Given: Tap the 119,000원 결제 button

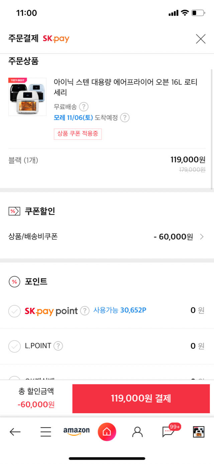Looking at the screenshot, I should 141,398.
